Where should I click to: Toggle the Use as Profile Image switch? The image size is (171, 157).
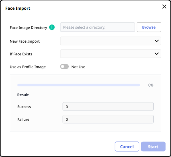[x=64, y=67]
